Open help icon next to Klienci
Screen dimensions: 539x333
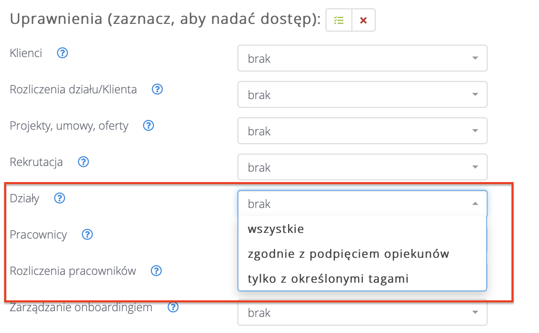coord(63,53)
